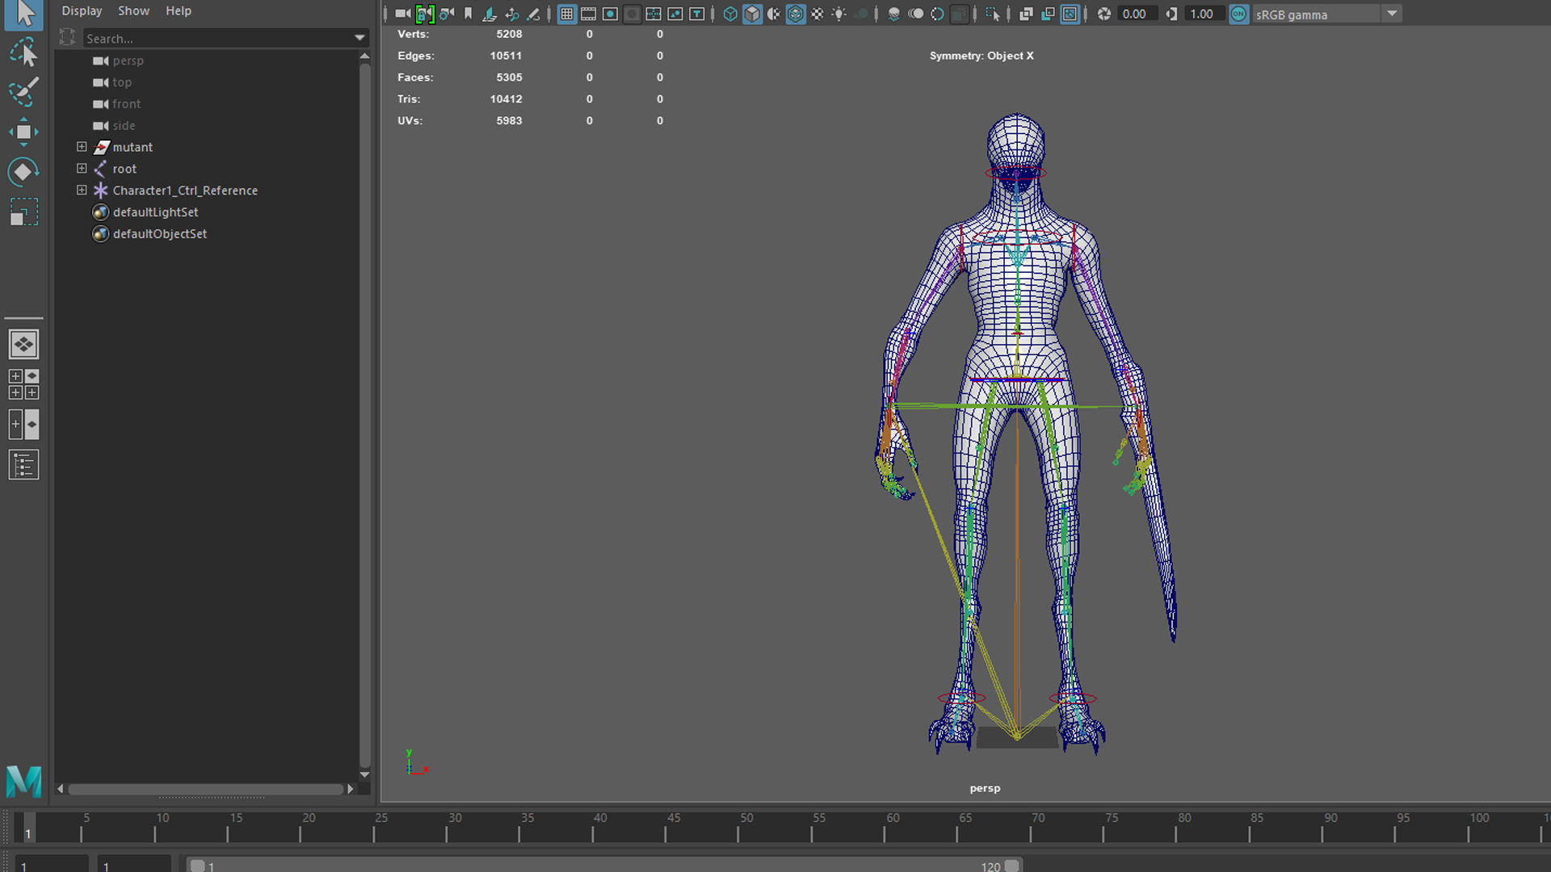Click the outliner Search field
1551x872 pixels.
218,38
